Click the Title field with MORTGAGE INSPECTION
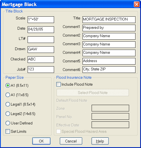141x148 pixels. tap(109, 20)
